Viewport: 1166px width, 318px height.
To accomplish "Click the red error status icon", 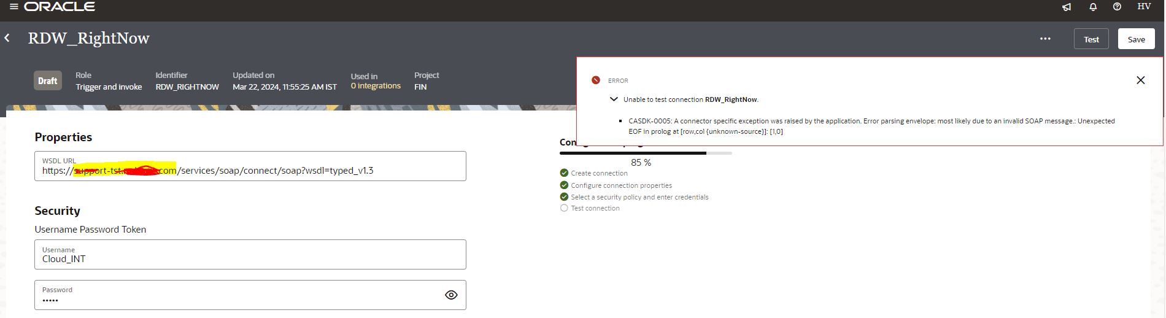I will (x=595, y=80).
